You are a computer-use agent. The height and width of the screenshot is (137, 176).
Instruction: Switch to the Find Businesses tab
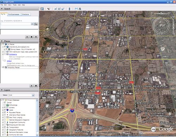tap(14, 14)
